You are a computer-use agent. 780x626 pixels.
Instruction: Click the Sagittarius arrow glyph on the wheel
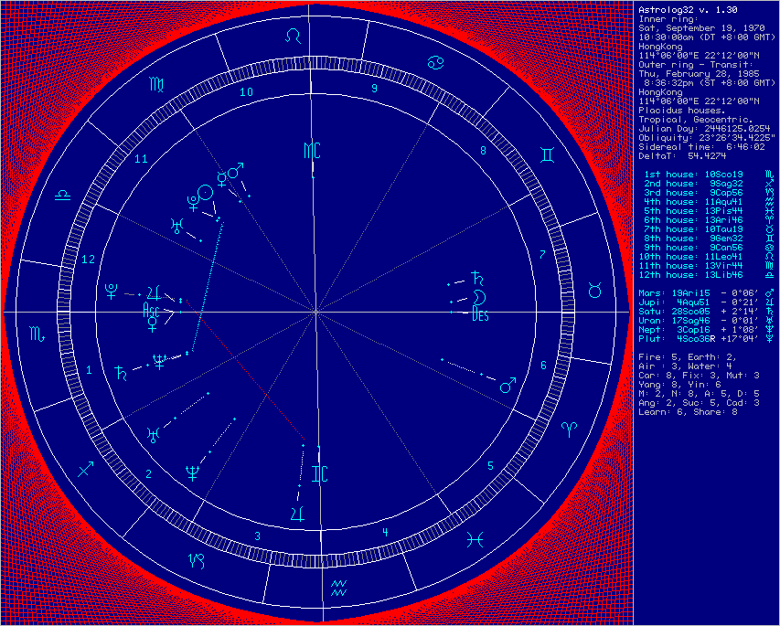86,468
